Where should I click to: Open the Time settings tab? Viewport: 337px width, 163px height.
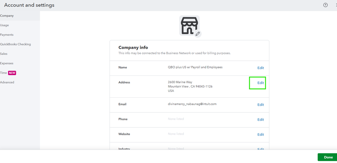[x=3, y=73]
